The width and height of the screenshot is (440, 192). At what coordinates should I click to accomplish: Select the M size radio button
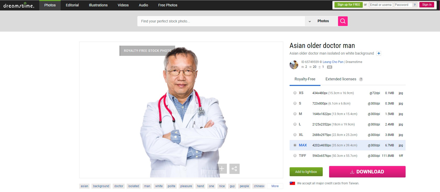pyautogui.click(x=295, y=114)
